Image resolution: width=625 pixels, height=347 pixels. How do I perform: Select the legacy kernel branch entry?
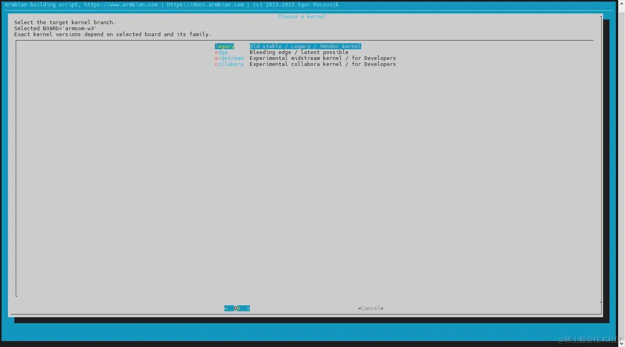(224, 46)
